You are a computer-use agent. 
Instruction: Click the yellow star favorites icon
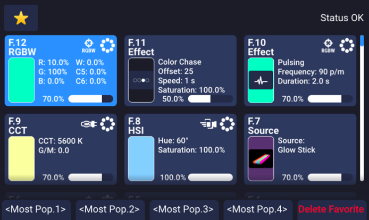[21, 19]
